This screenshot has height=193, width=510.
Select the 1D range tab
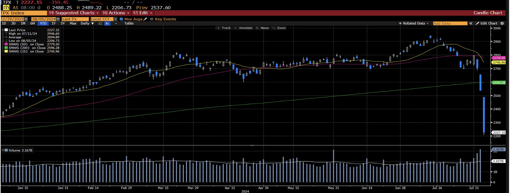[x=4, y=23]
